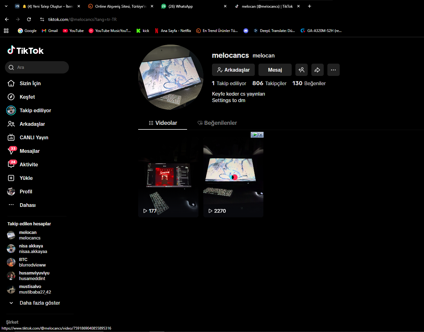The height and width of the screenshot is (332, 424).
Task: Go back in browser history
Action: pos(7,19)
